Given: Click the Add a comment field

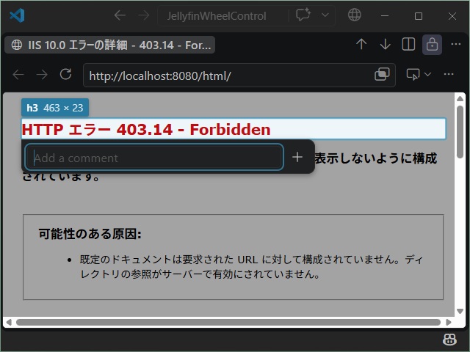Looking at the screenshot, I should pos(154,158).
